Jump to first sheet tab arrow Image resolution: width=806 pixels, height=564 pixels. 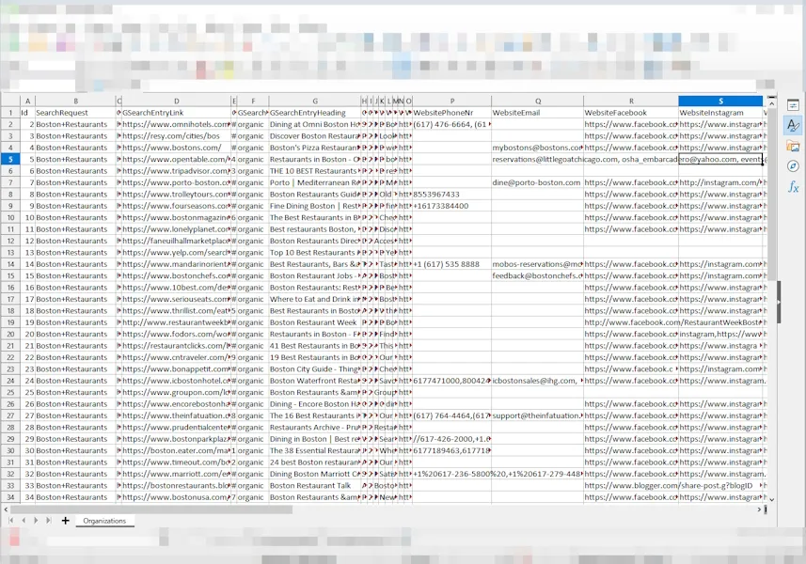tap(11, 520)
